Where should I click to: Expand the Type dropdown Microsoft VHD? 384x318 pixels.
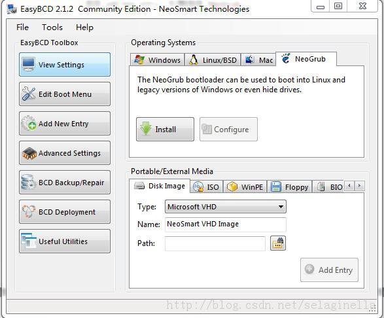point(225,207)
